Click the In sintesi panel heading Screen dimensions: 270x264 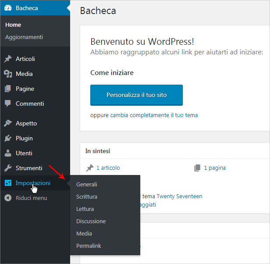pos(98,151)
